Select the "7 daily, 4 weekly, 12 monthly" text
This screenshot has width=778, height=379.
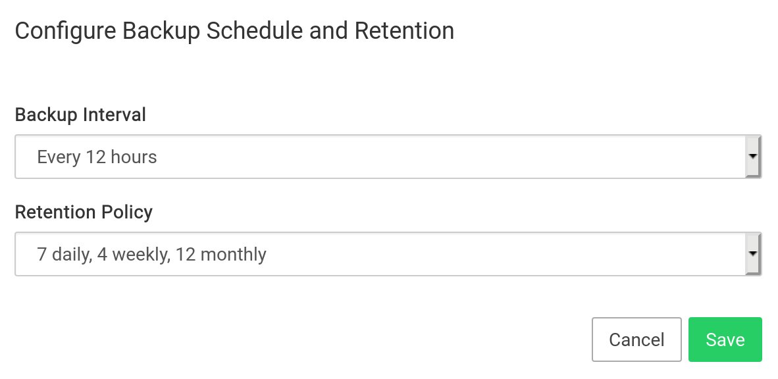point(151,254)
